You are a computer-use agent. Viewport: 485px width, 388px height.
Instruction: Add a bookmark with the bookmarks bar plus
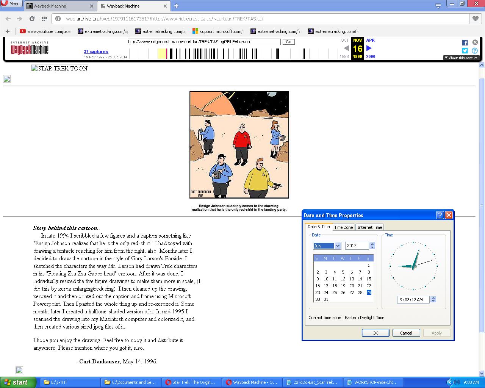(7, 31)
